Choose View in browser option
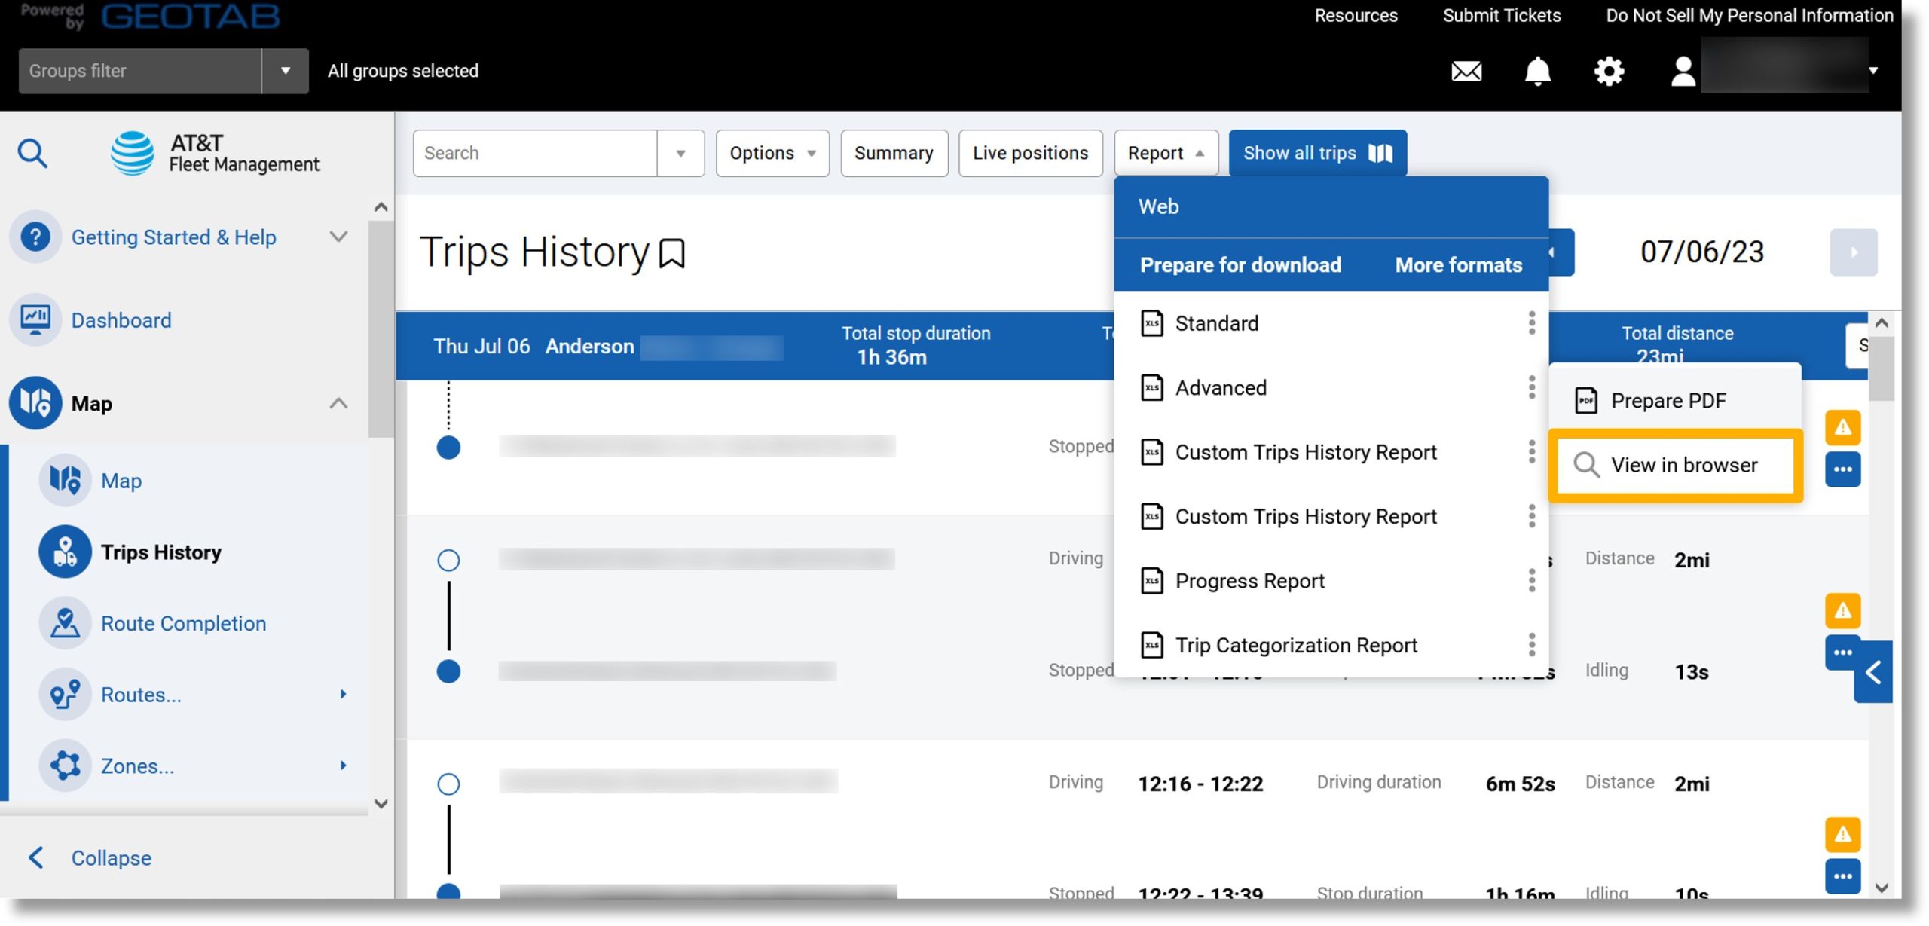This screenshot has height=926, width=1929. click(x=1674, y=466)
